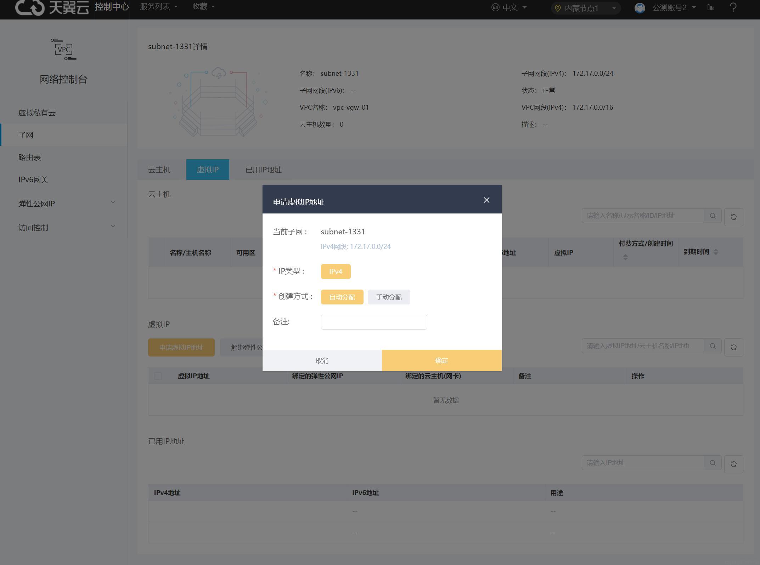Click the 确定 button in dialog
The width and height of the screenshot is (760, 565).
441,360
